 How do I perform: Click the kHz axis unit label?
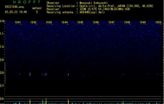(x=2, y=21)
